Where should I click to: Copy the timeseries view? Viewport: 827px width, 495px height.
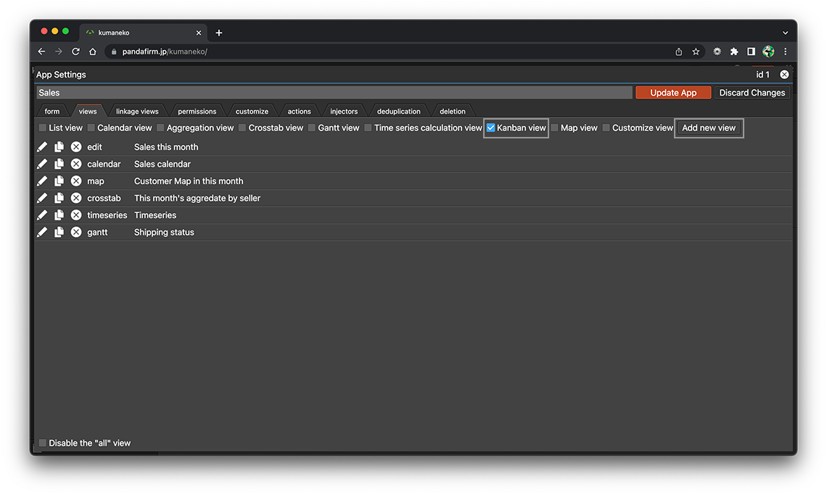click(x=59, y=215)
